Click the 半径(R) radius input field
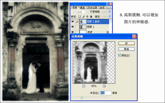Image resolution: width=165 pixels, height=103 pixels. (106, 93)
